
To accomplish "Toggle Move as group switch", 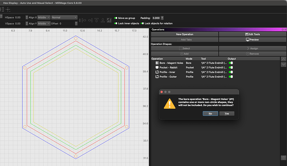I will coord(116,18).
